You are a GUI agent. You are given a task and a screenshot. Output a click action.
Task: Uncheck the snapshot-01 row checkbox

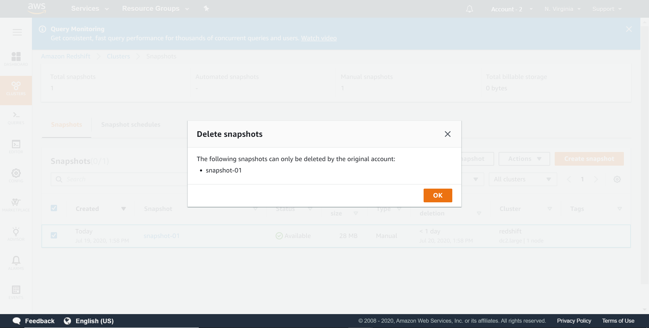tap(54, 235)
